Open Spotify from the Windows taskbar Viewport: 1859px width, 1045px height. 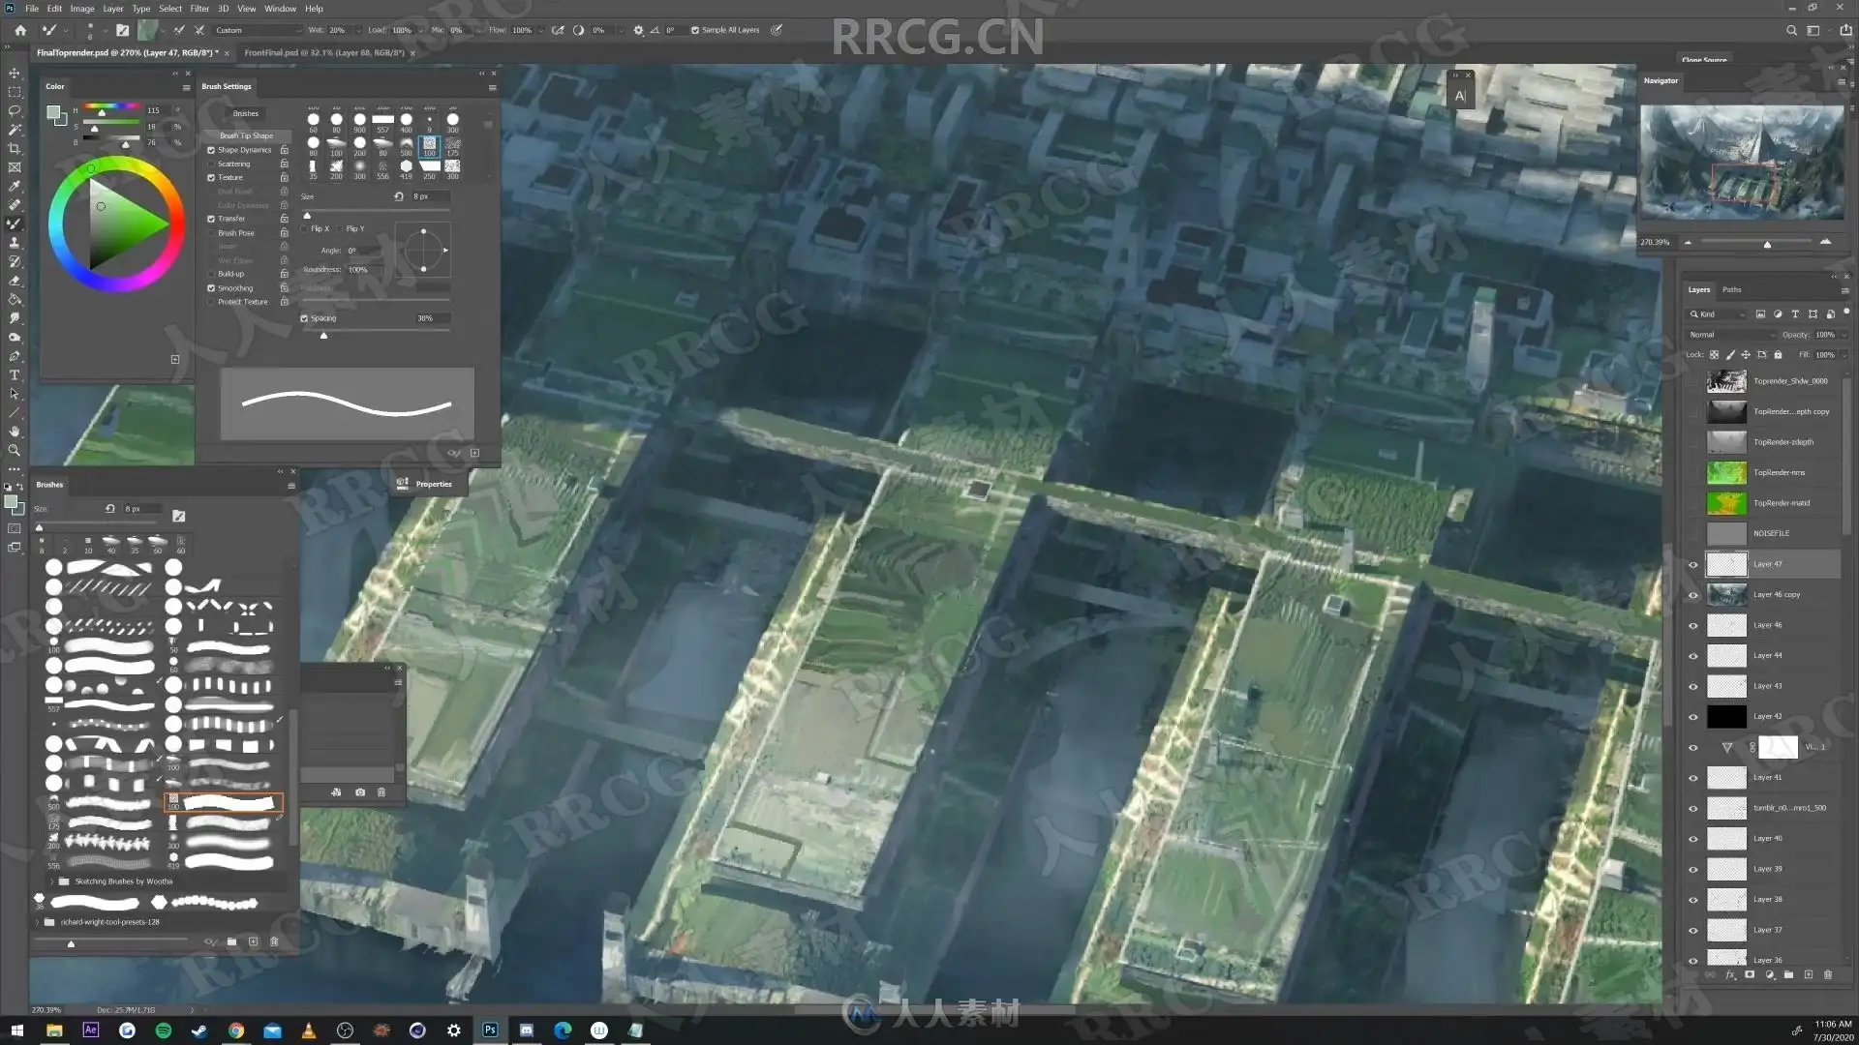(x=163, y=1030)
